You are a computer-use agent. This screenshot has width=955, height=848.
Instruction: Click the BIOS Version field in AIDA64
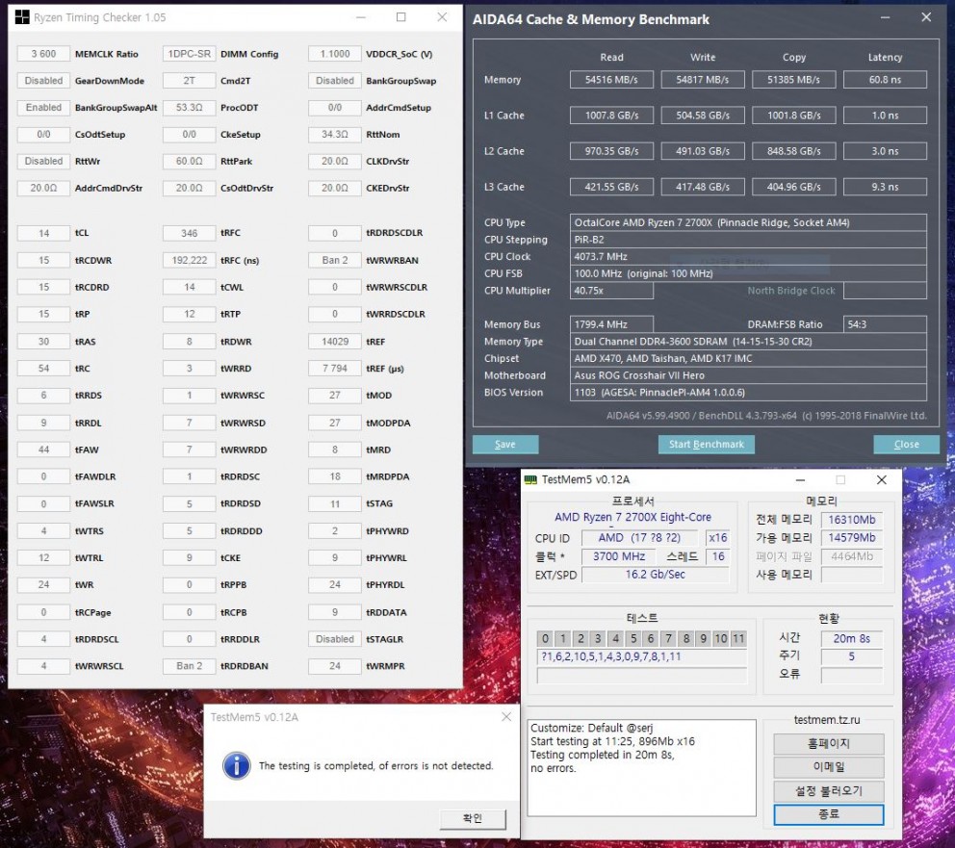click(x=748, y=393)
